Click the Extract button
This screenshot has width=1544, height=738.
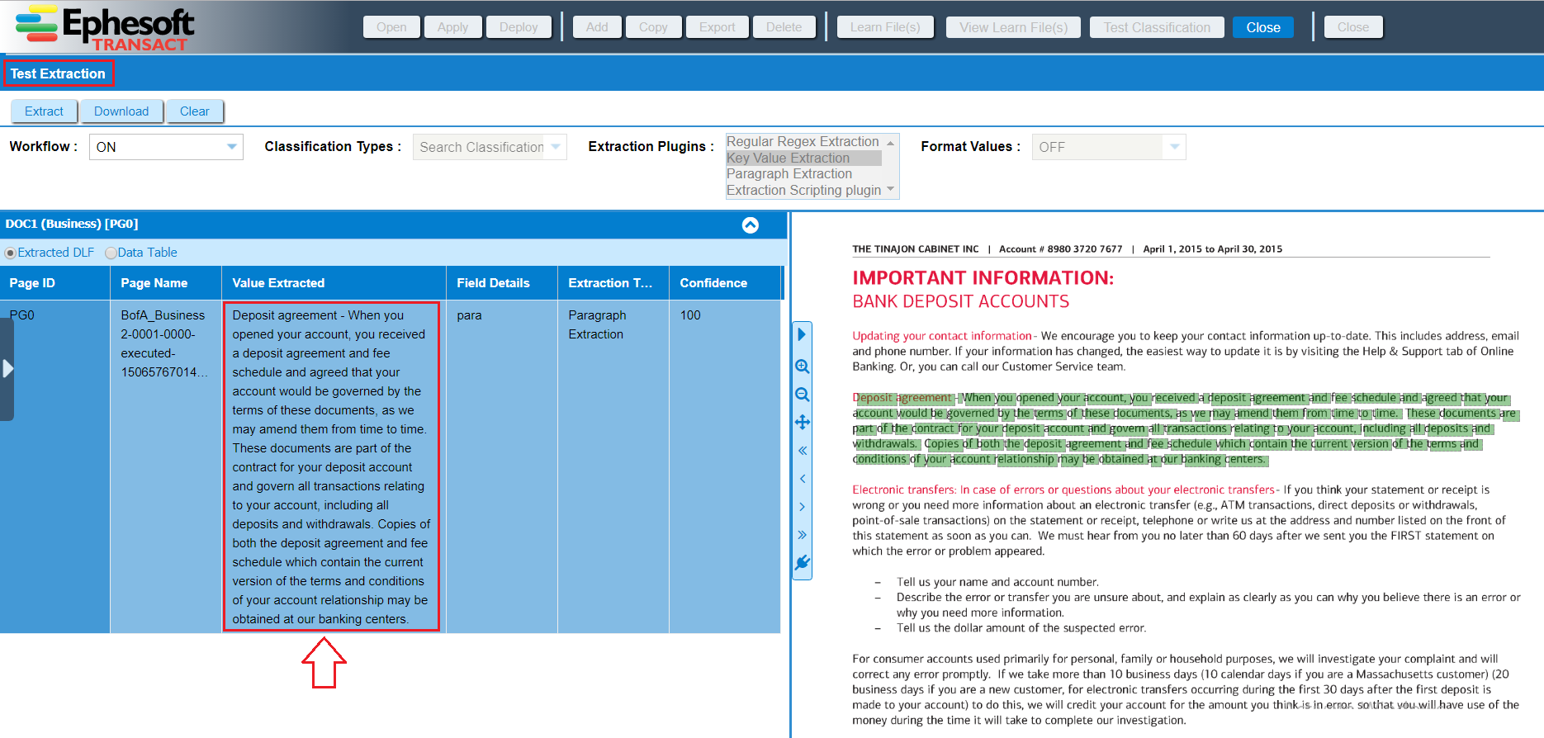(44, 111)
